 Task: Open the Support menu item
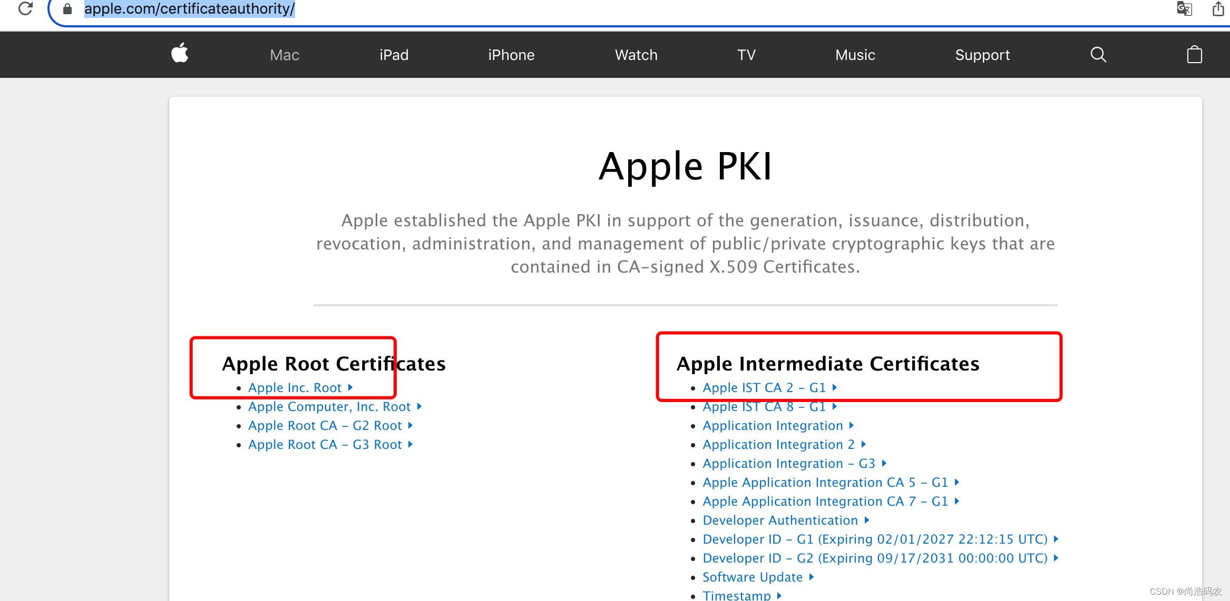pos(982,54)
